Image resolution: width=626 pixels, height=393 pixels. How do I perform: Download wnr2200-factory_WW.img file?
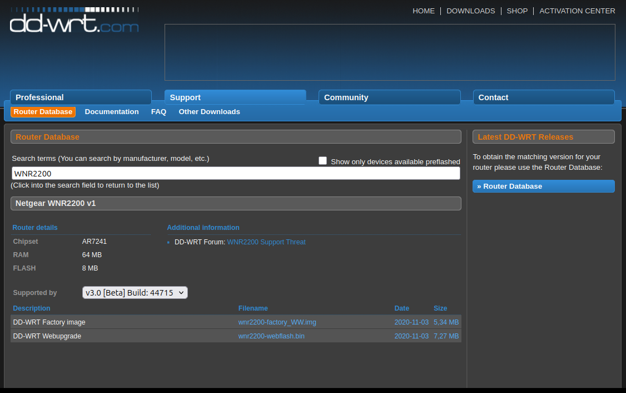tap(277, 322)
